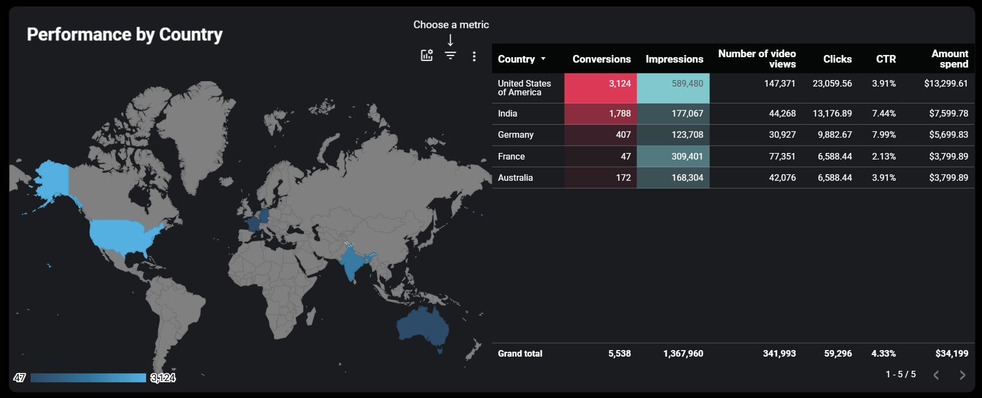Click the 23,059.56 clicks value
This screenshot has width=982, height=398.
tap(832, 83)
